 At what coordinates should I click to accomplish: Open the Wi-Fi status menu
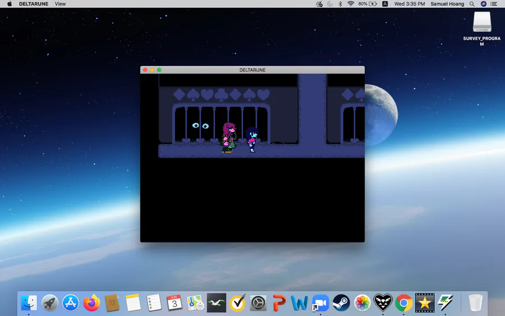[351, 4]
